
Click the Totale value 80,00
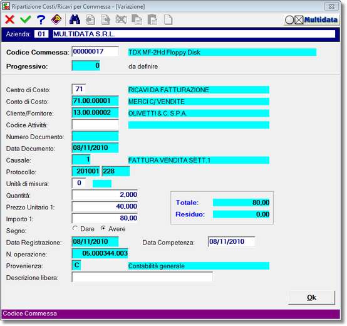point(241,202)
